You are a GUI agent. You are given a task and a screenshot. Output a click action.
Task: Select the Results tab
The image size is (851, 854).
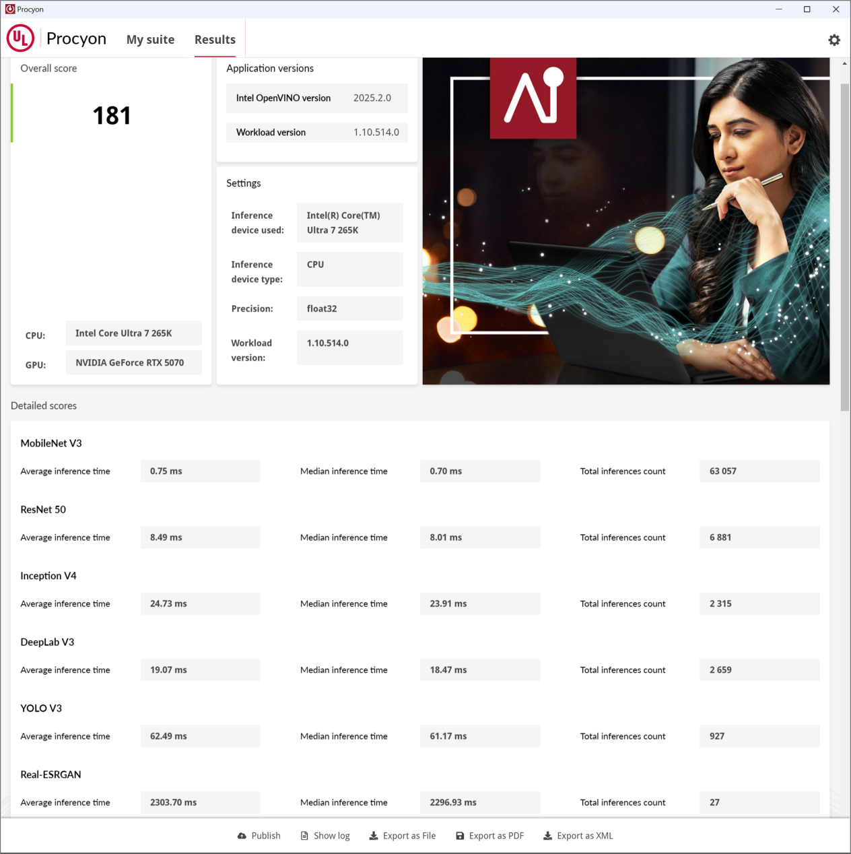[x=215, y=40]
